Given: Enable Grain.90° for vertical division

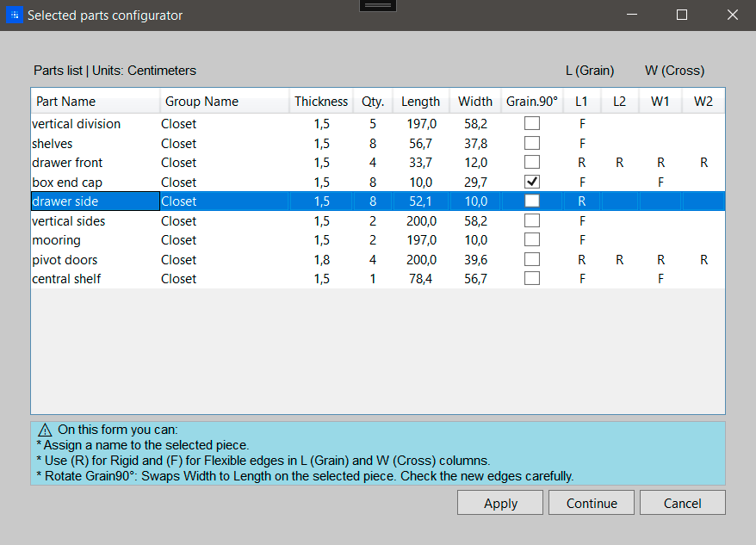Looking at the screenshot, I should [531, 123].
